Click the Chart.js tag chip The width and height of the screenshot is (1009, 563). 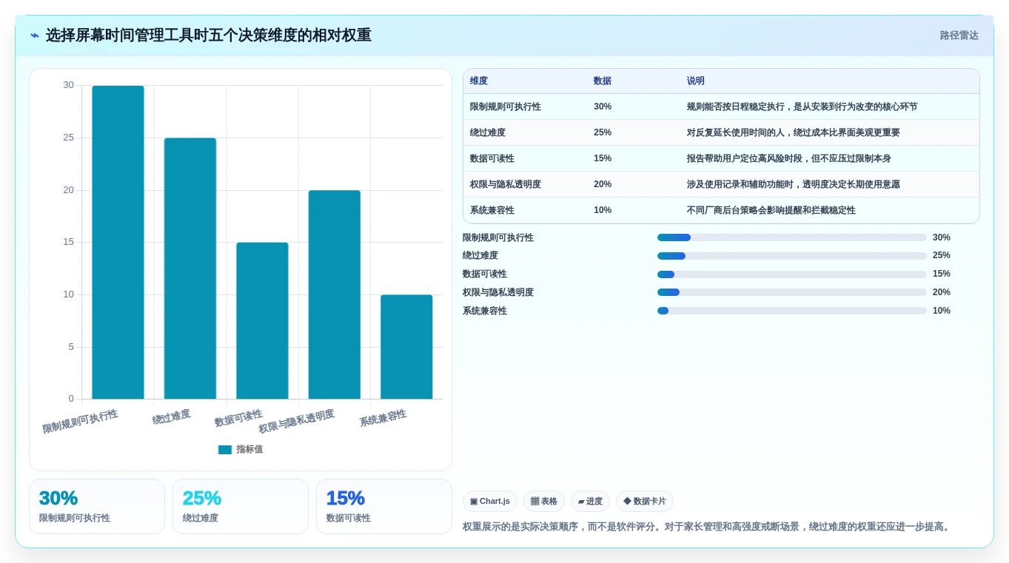[x=490, y=502]
